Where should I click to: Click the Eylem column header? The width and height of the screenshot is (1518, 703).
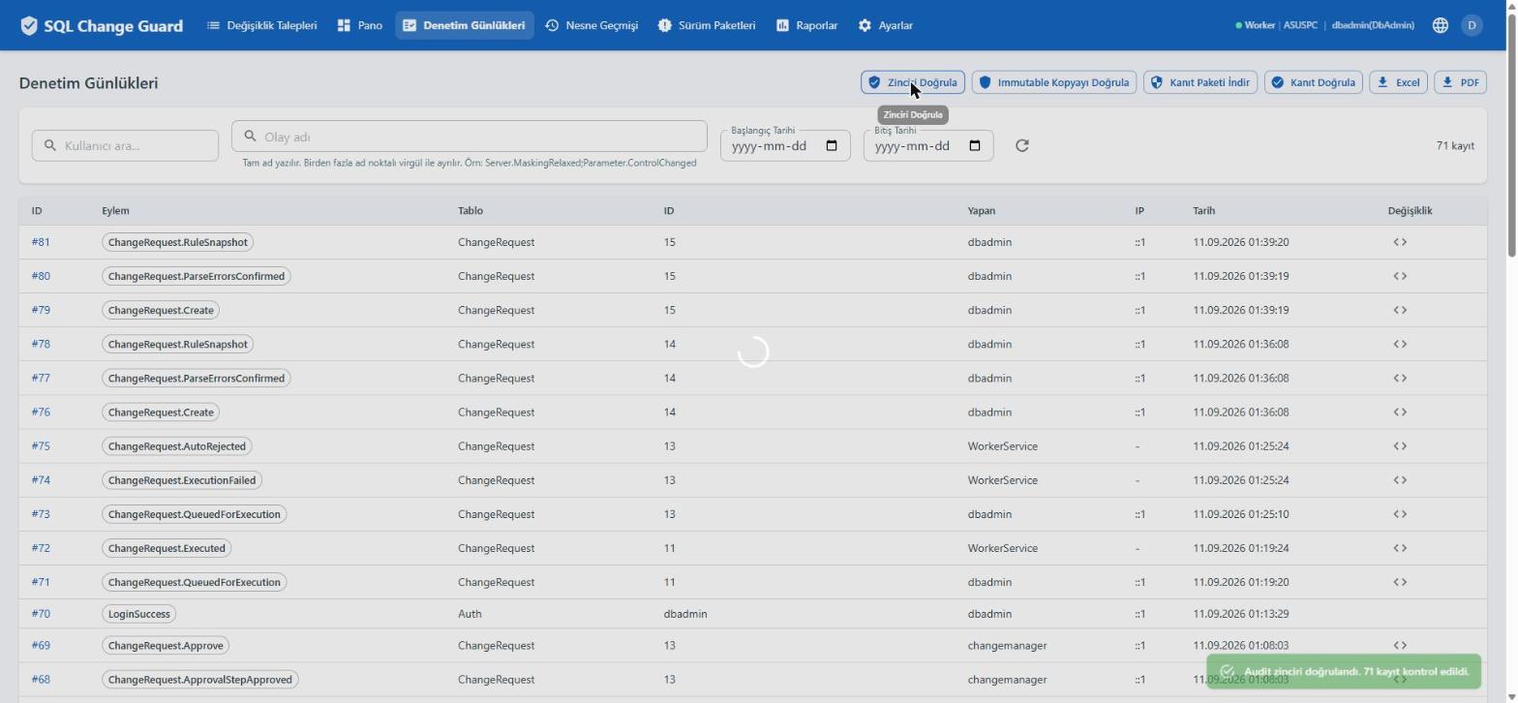tap(115, 210)
